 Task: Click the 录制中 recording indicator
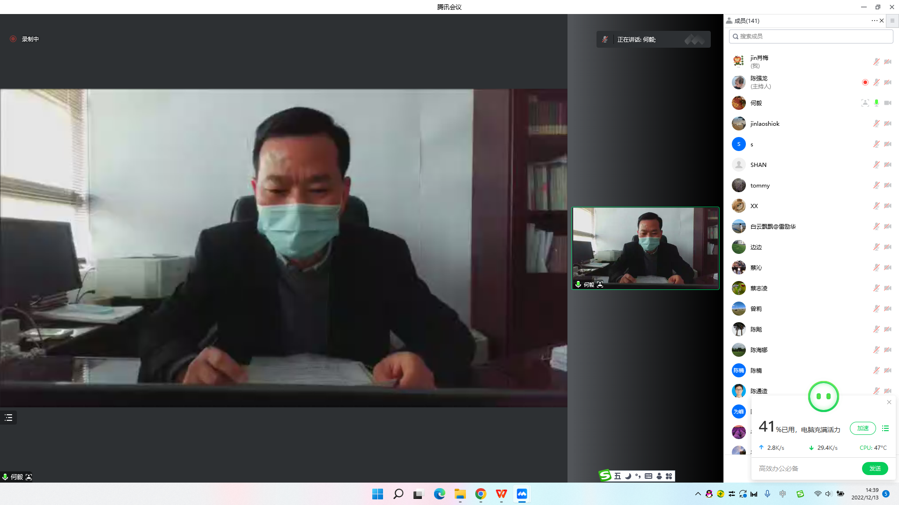pyautogui.click(x=25, y=39)
